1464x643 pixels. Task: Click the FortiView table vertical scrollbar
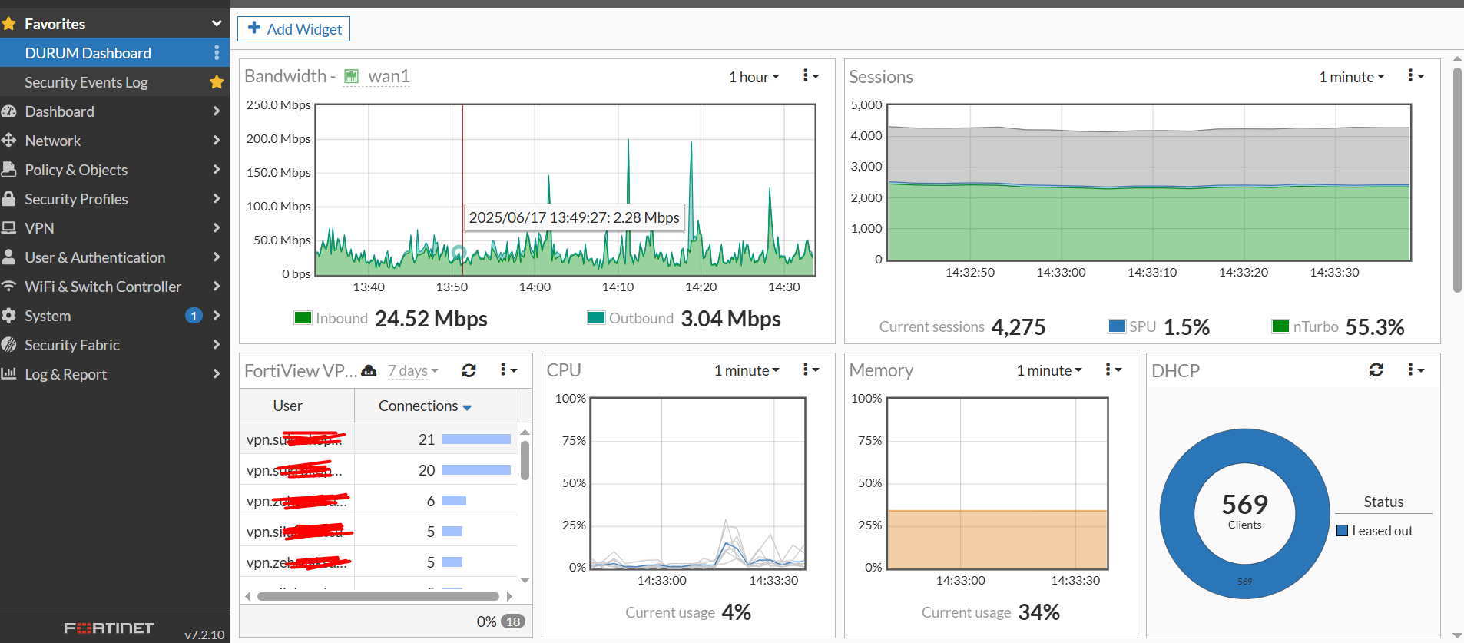(525, 459)
